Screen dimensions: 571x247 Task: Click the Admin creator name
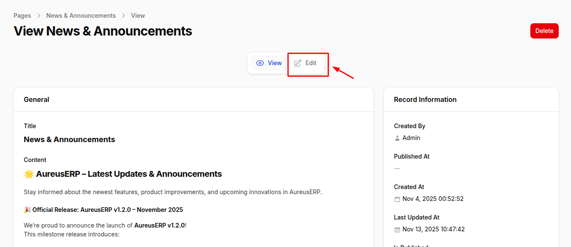click(x=411, y=138)
